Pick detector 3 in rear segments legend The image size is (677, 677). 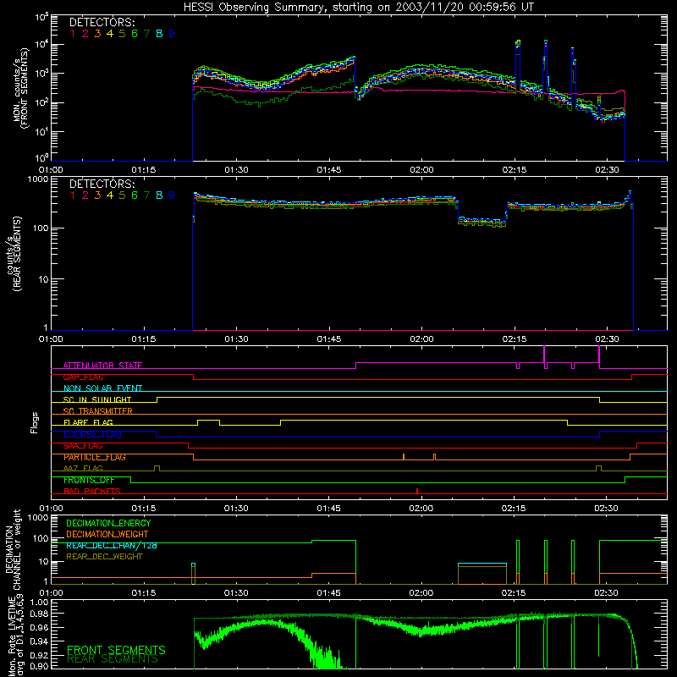pos(97,195)
